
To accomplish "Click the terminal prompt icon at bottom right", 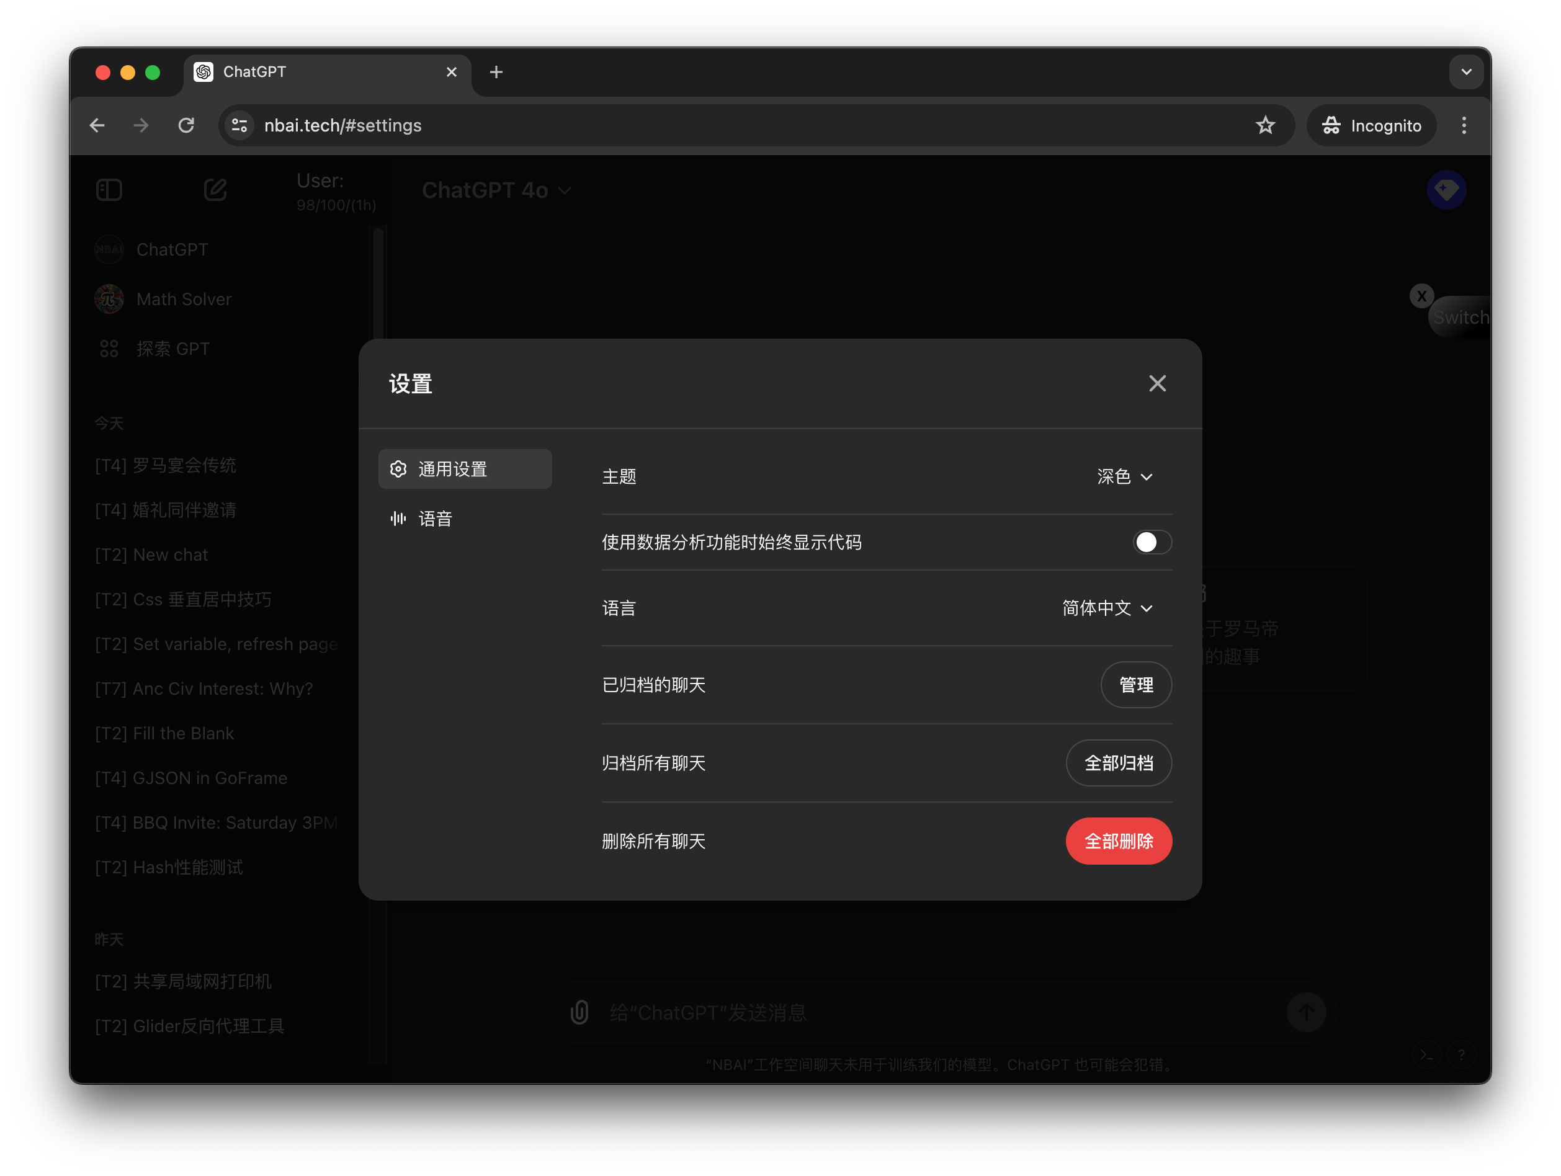I will 1426,1056.
